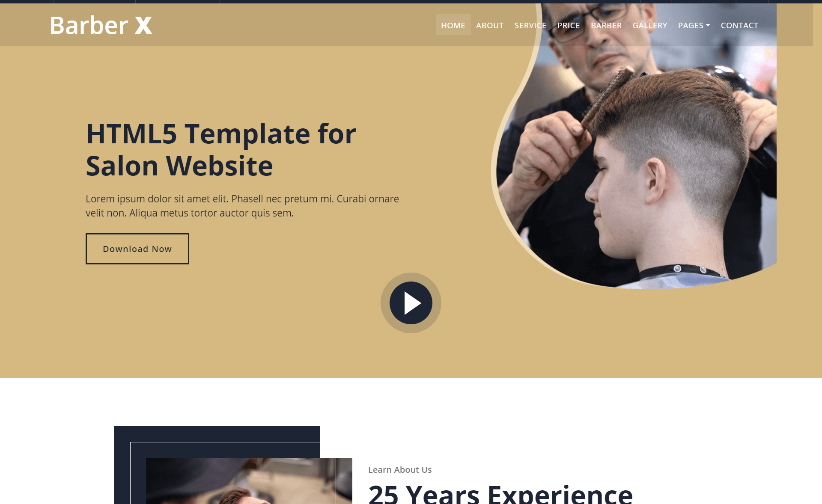This screenshot has width=822, height=504.
Task: Scroll down to Learn About Us section
Action: coord(400,469)
